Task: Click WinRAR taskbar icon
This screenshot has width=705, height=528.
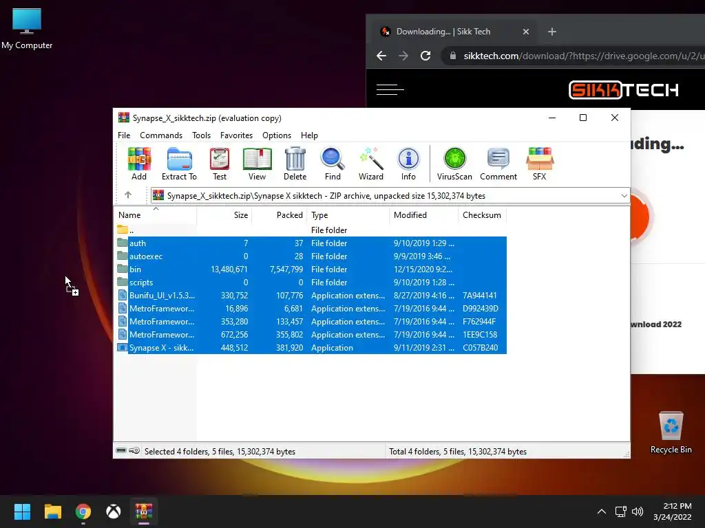Action: coord(144,511)
